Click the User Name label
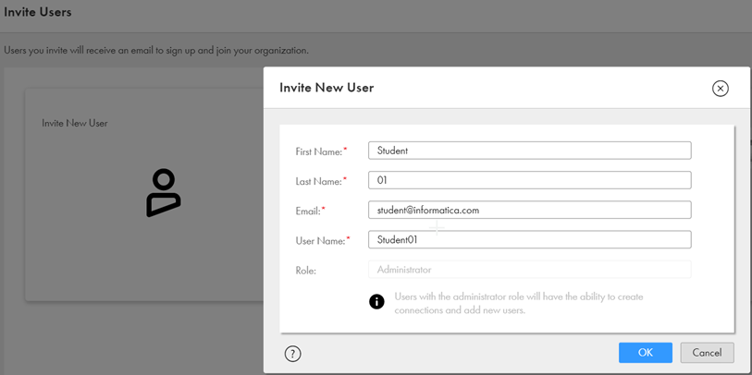 pos(320,240)
